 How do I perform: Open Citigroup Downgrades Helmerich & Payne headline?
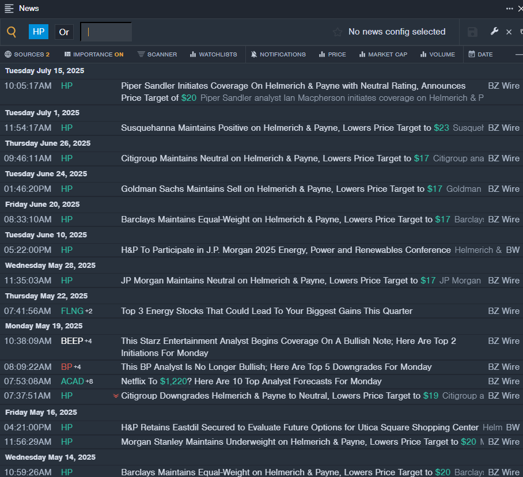coord(279,396)
